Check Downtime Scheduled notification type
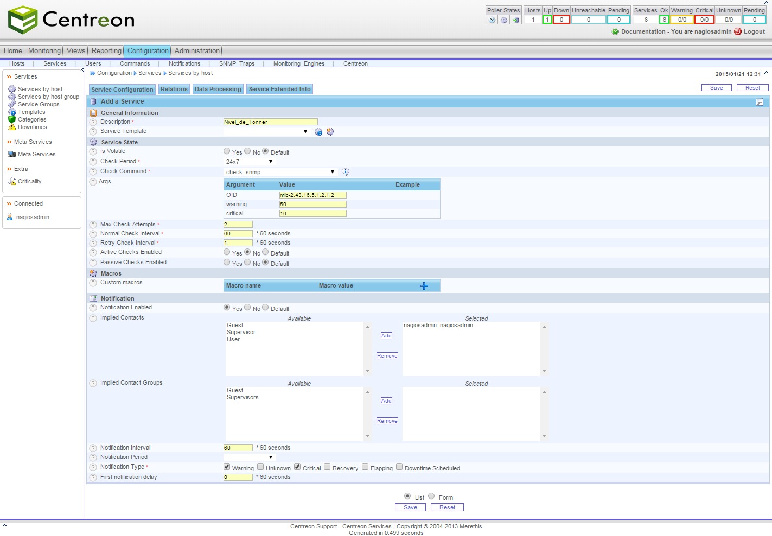Image resolution: width=772 pixels, height=536 pixels. pos(399,467)
